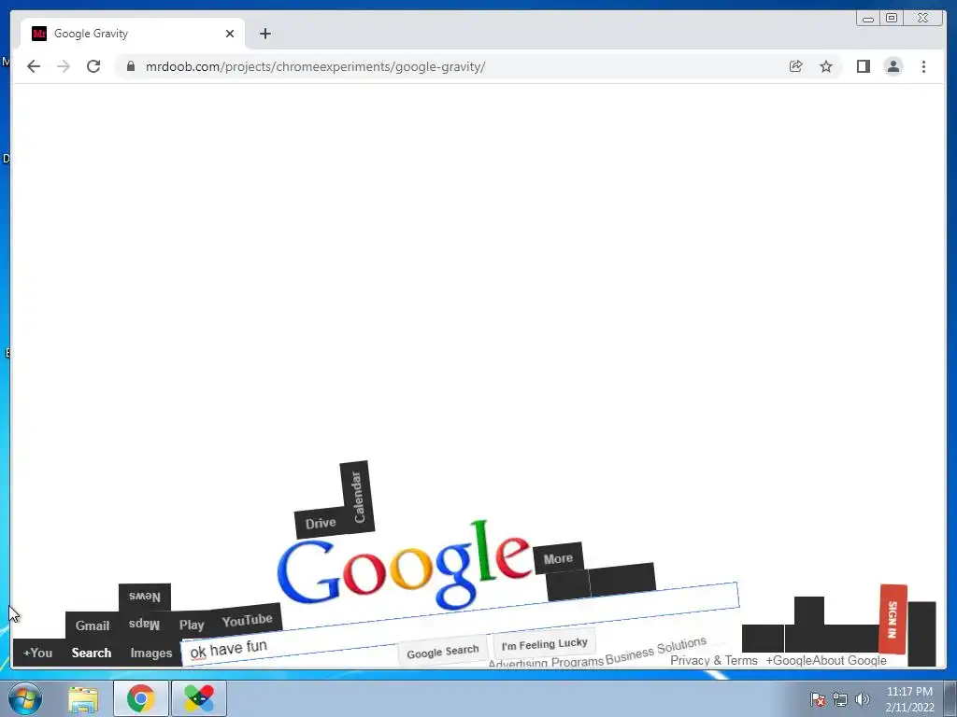Open the Windows Start menu
Screen dimensions: 957x717
coord(25,698)
